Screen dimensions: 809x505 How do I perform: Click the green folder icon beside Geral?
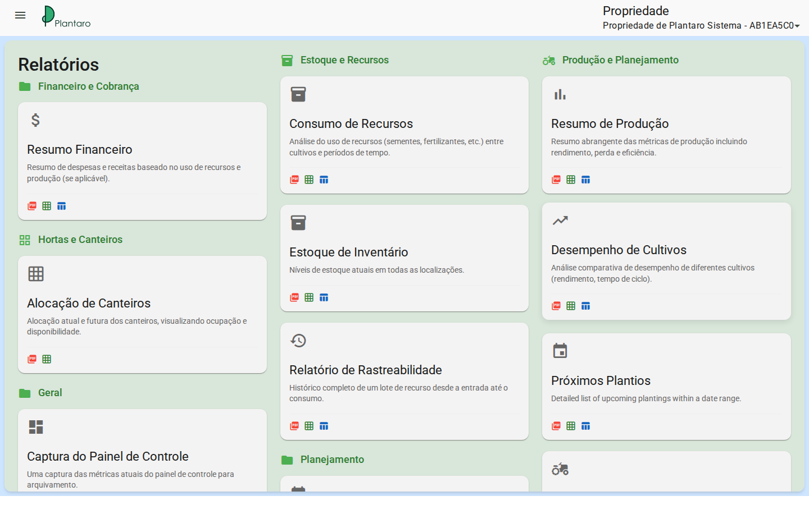25,393
